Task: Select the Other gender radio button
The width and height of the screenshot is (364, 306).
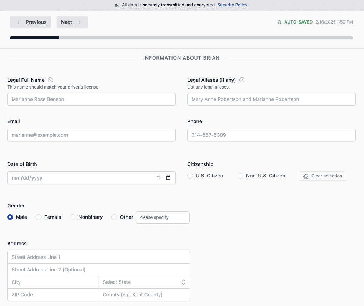Action: coord(114,217)
